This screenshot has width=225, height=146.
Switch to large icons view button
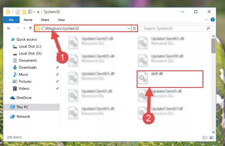point(212,138)
